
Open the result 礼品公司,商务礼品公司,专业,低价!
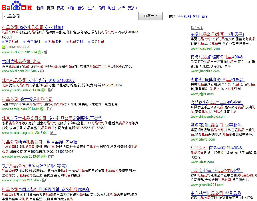coord(33,27)
